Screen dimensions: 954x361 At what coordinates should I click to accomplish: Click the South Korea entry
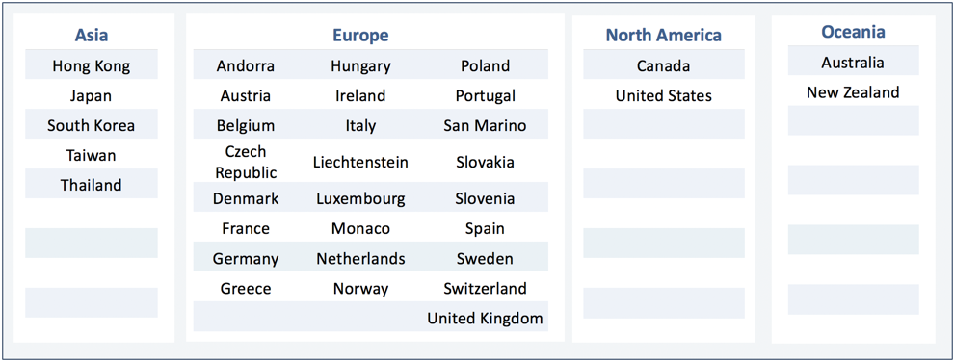pos(92,125)
